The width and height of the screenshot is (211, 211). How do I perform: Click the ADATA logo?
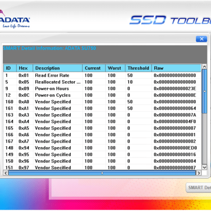pos(14,19)
